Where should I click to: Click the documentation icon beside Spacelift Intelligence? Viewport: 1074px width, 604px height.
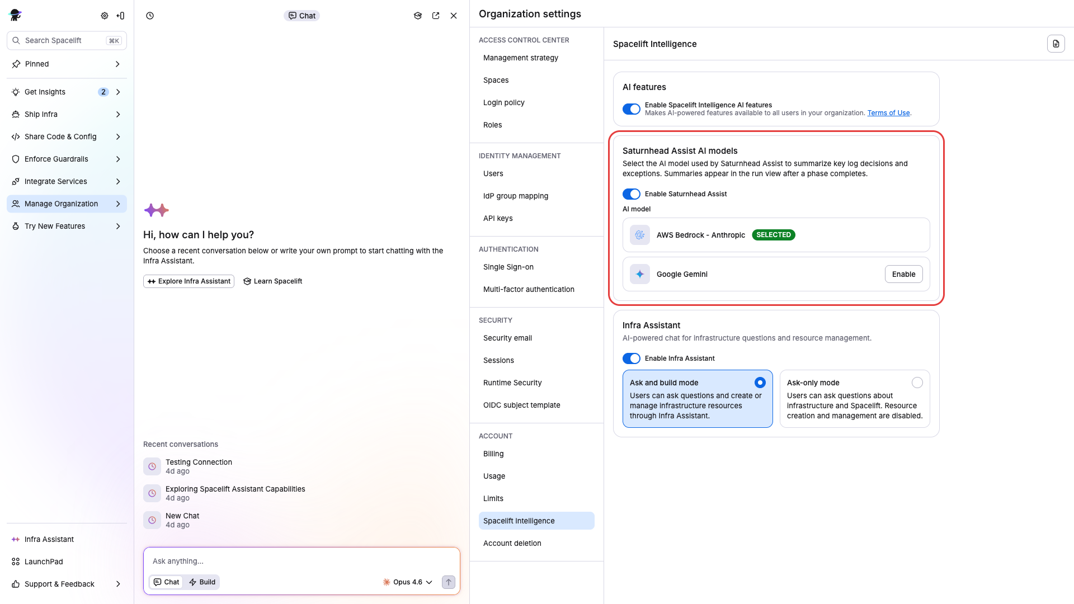coord(1056,44)
